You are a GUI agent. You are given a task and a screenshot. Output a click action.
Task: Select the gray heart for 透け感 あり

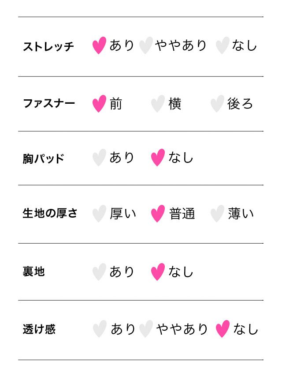point(100,329)
